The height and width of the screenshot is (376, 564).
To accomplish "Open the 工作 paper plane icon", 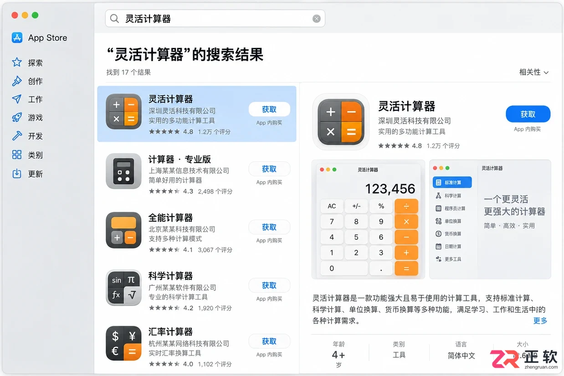I will point(17,99).
